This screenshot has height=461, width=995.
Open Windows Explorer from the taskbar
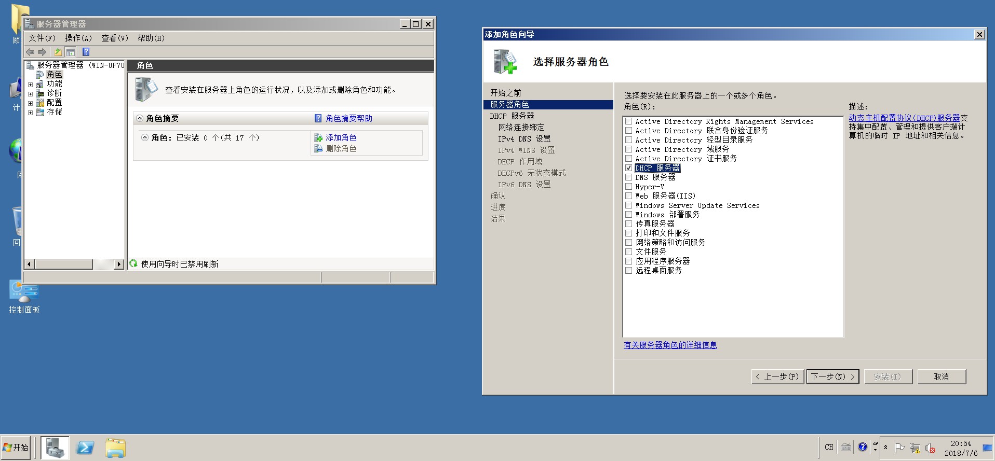click(x=115, y=448)
